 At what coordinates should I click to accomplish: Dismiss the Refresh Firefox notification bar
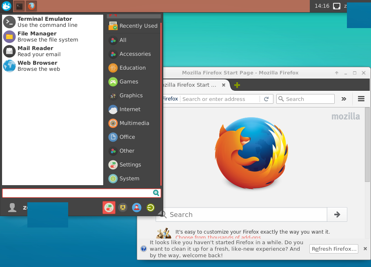[x=365, y=249]
